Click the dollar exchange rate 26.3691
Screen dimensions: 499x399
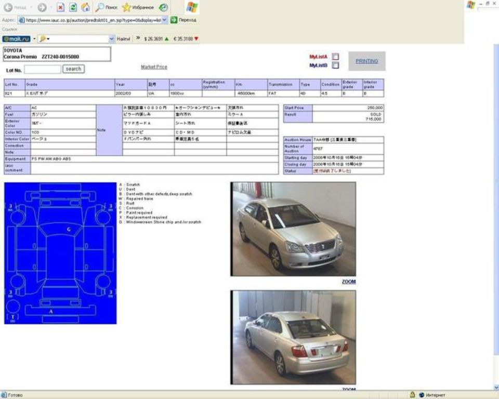point(156,39)
